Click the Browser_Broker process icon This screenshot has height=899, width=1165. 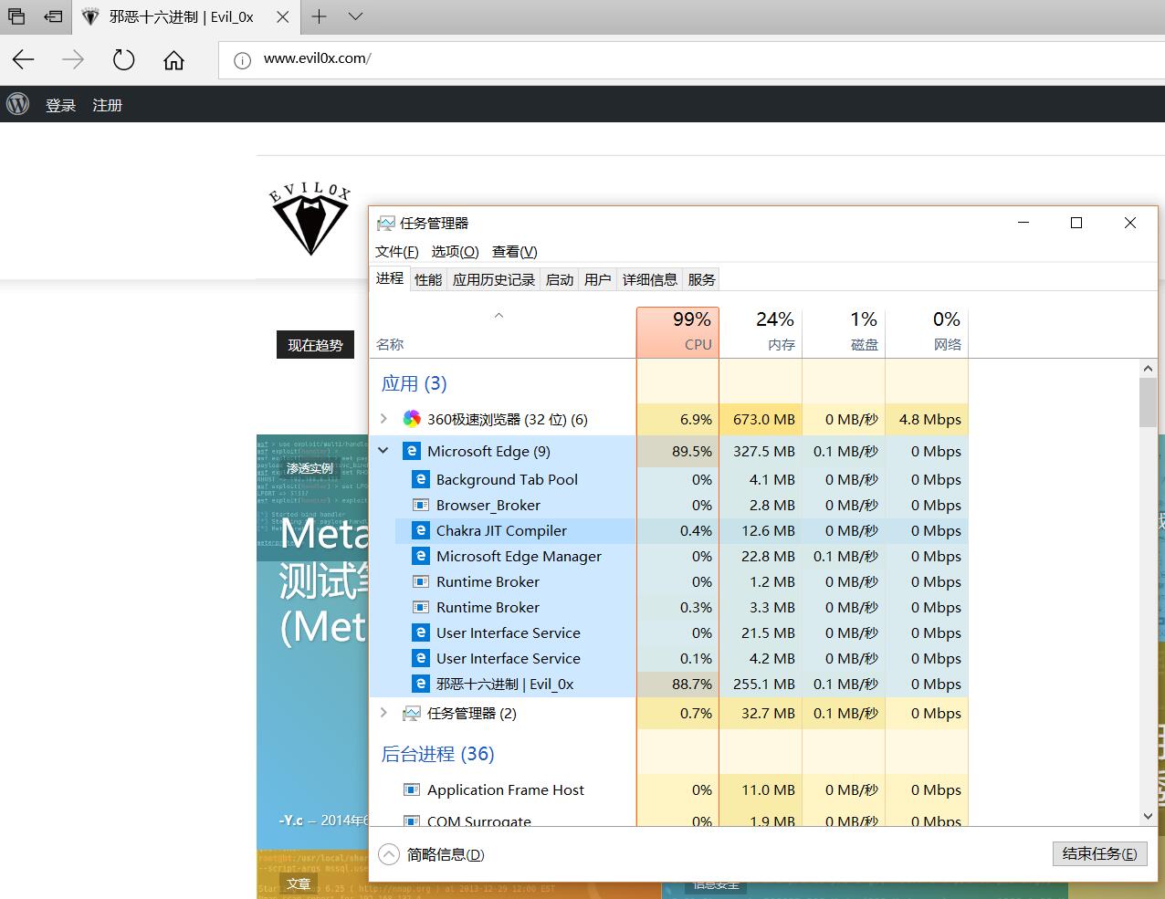point(421,505)
